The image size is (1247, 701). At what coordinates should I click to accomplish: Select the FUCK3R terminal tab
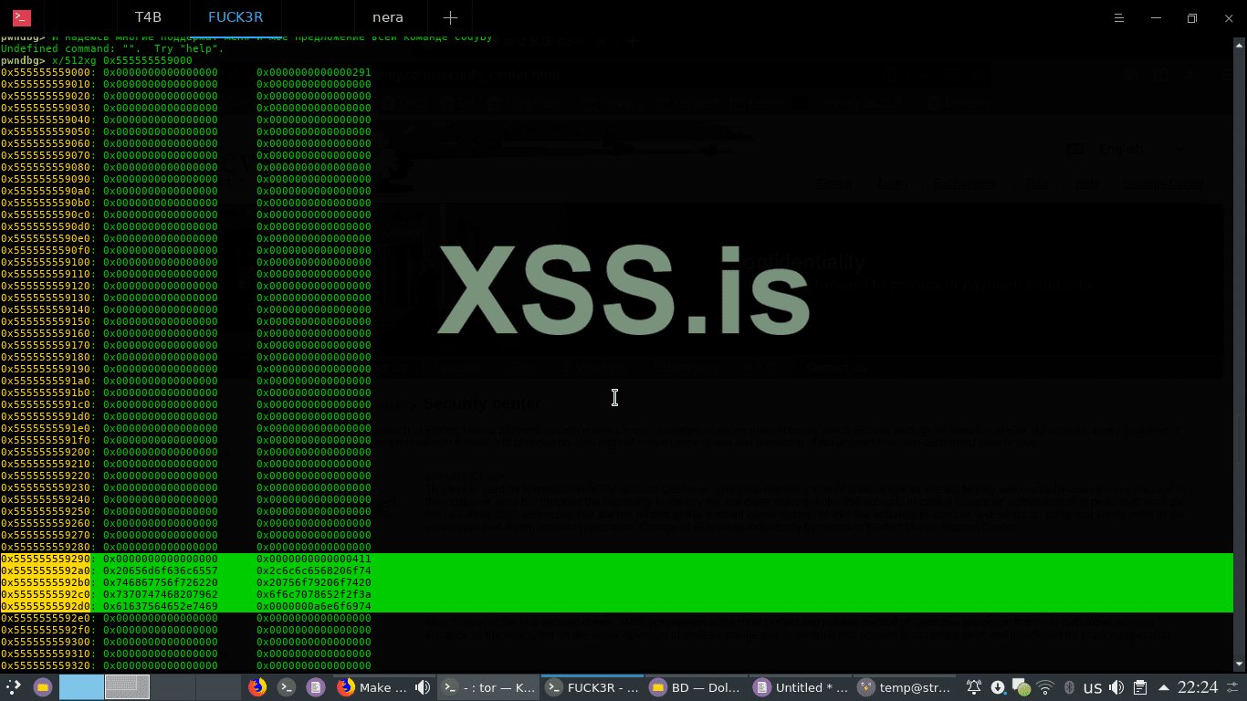point(235,17)
